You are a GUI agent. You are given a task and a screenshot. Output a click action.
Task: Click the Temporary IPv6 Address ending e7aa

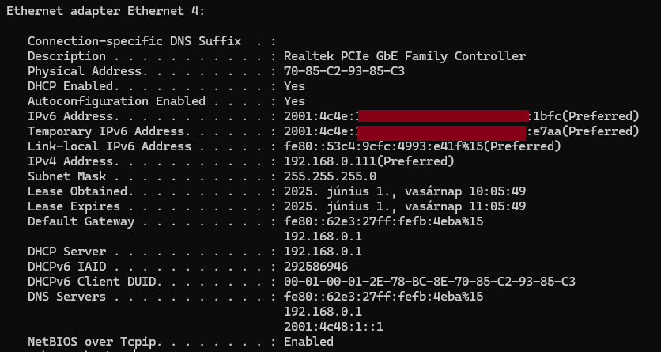462,131
